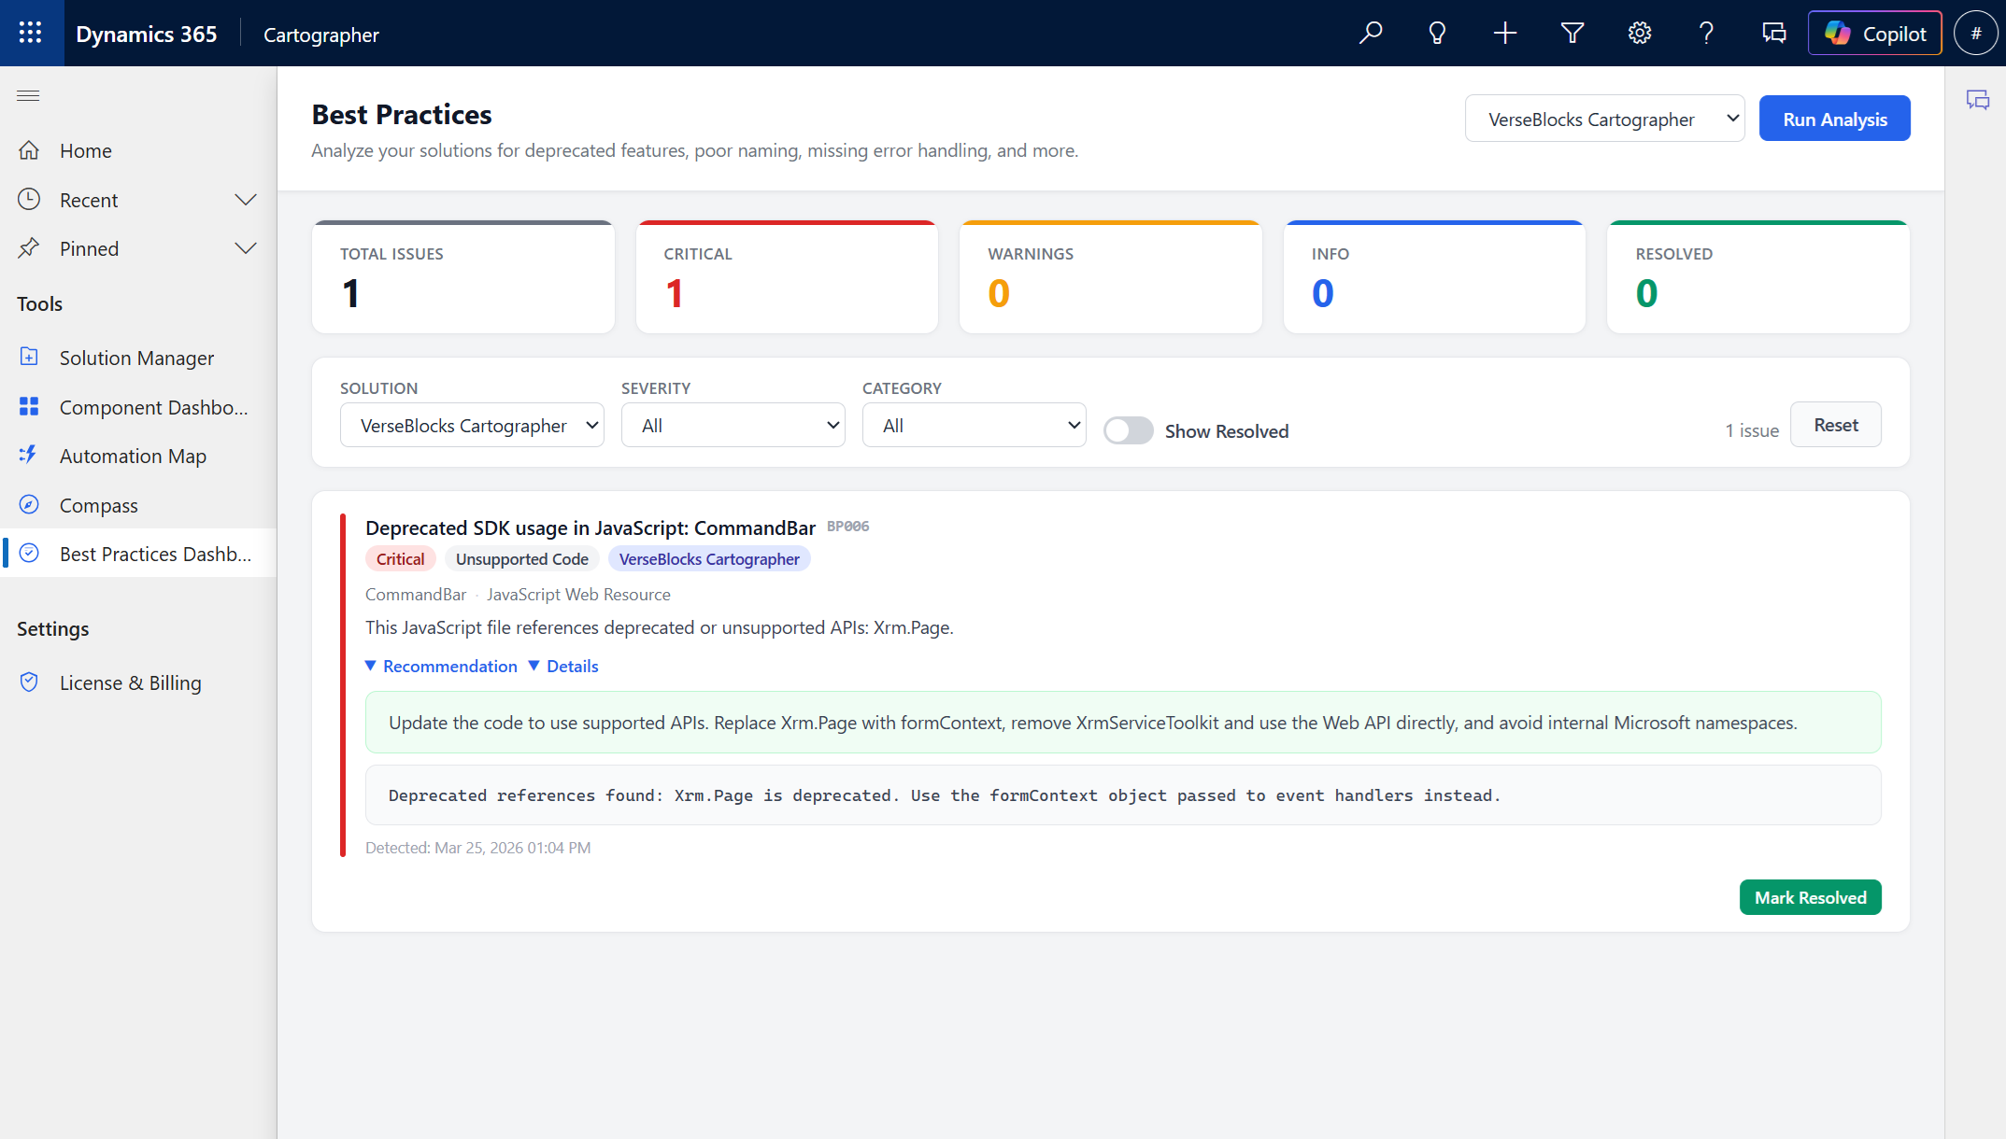Open the header solution selector dropdown
2006x1139 pixels.
click(1604, 119)
